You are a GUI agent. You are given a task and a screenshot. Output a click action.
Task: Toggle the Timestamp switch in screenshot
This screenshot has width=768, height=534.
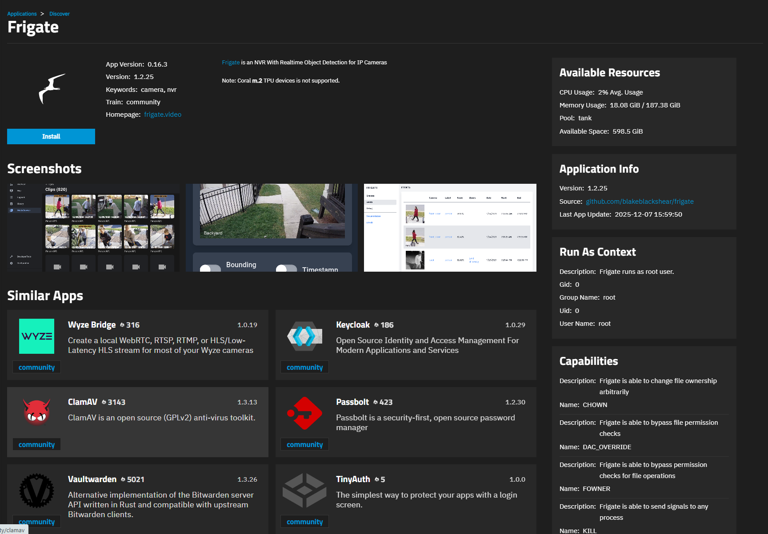(286, 268)
